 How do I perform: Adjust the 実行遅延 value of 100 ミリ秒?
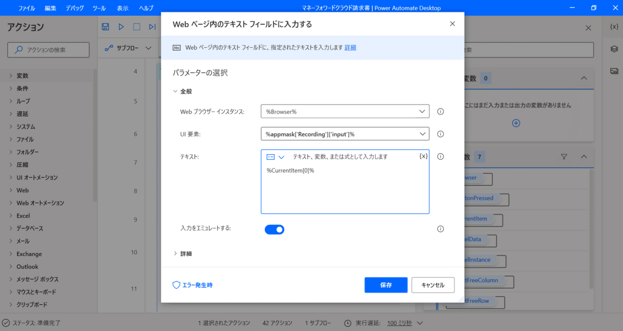399,322
